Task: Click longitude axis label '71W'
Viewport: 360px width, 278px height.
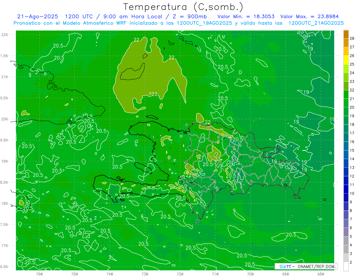Action: (x=215, y=274)
